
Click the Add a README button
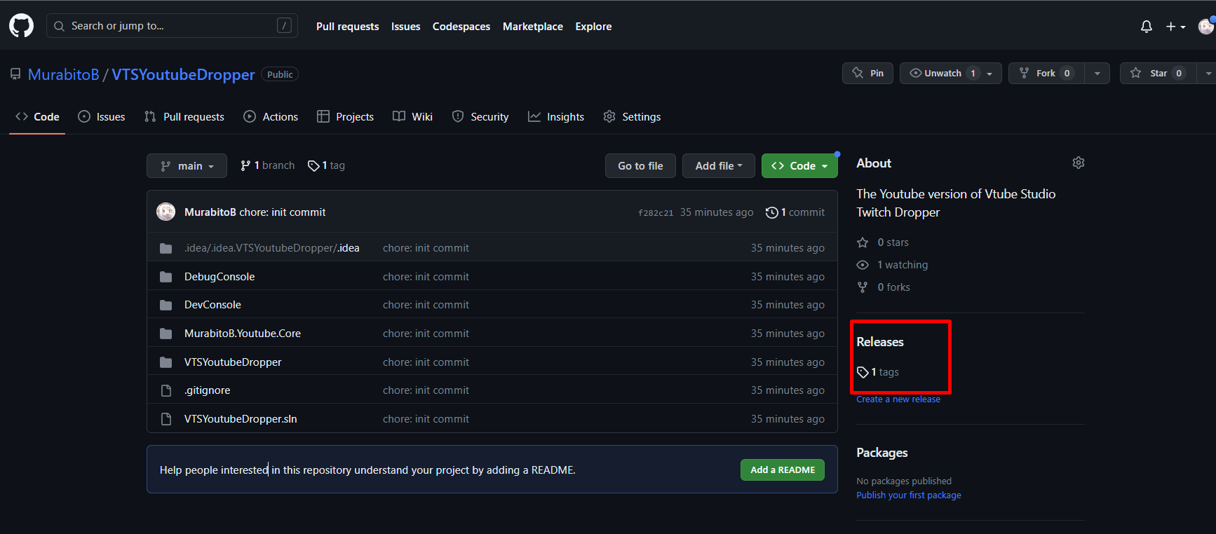(x=783, y=470)
